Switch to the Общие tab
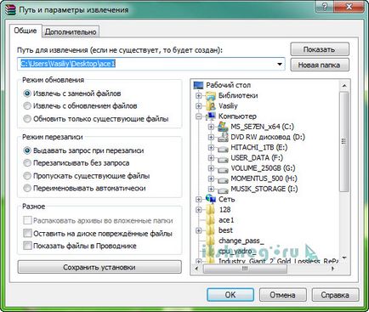Screen dimensions: 369x312 click(x=26, y=31)
